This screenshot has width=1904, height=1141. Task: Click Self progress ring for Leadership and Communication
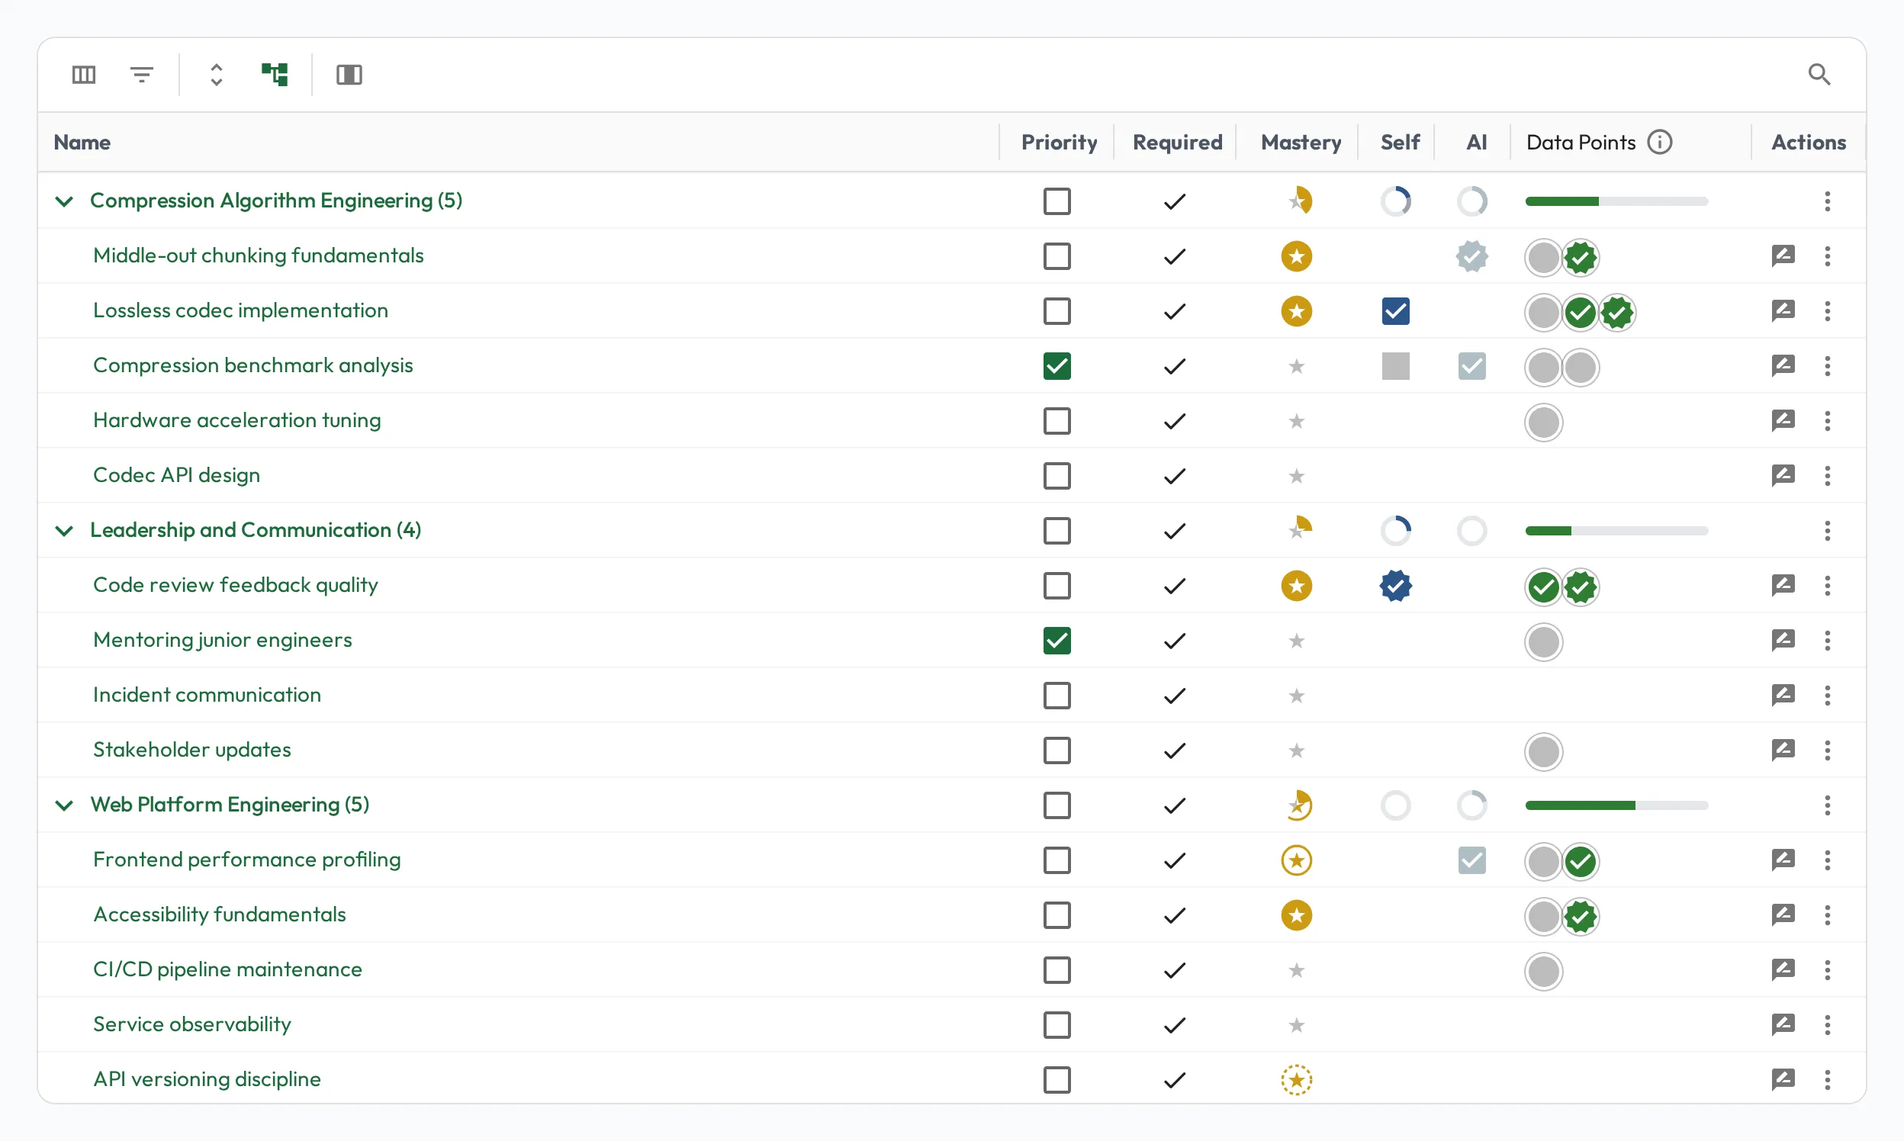coord(1395,531)
